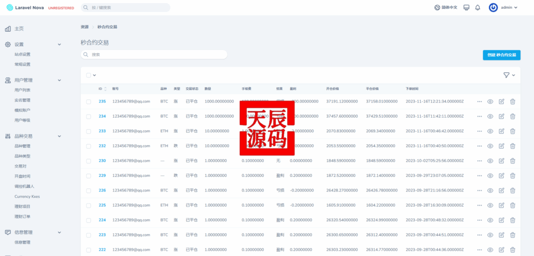Select checkbox for trade 229
This screenshot has height=256, width=534.
tap(89, 176)
